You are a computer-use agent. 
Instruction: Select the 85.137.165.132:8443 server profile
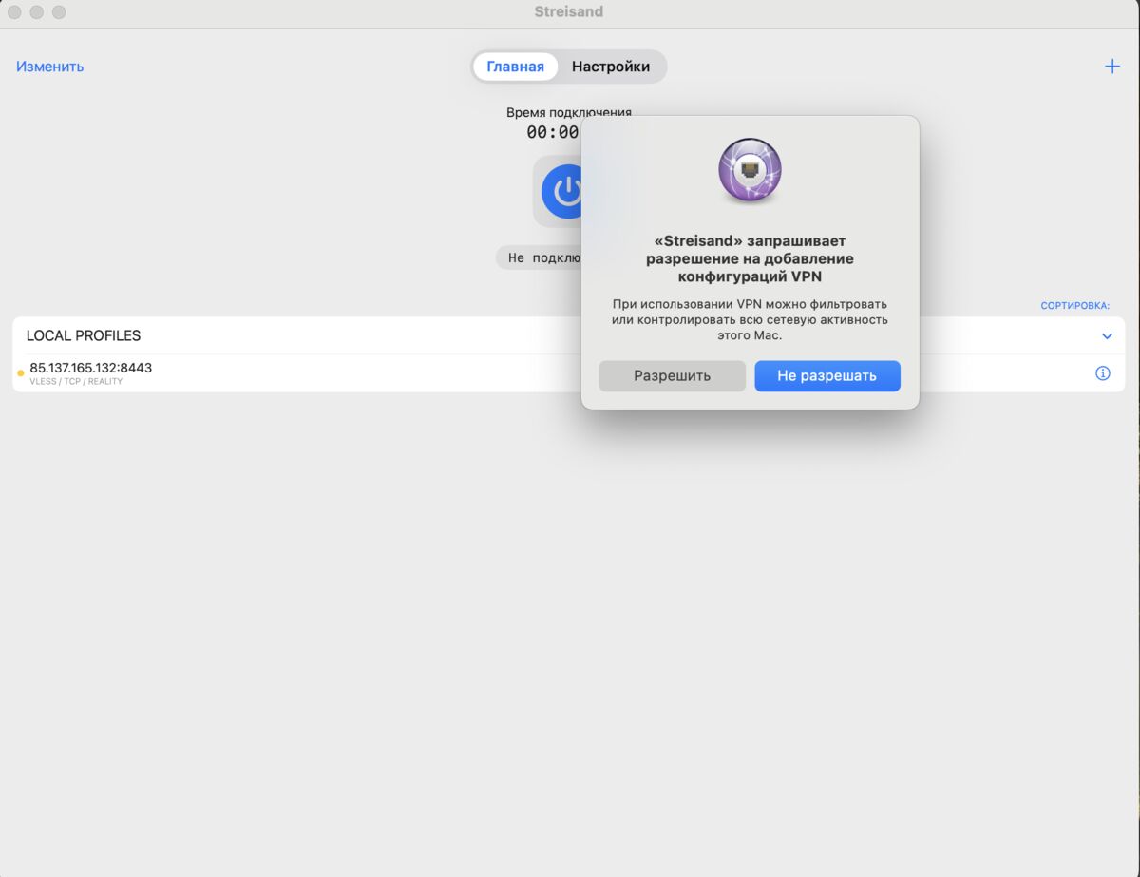tap(91, 368)
